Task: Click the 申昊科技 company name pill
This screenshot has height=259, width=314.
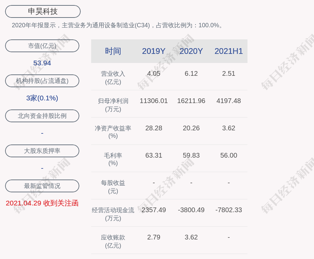Action: click(43, 11)
